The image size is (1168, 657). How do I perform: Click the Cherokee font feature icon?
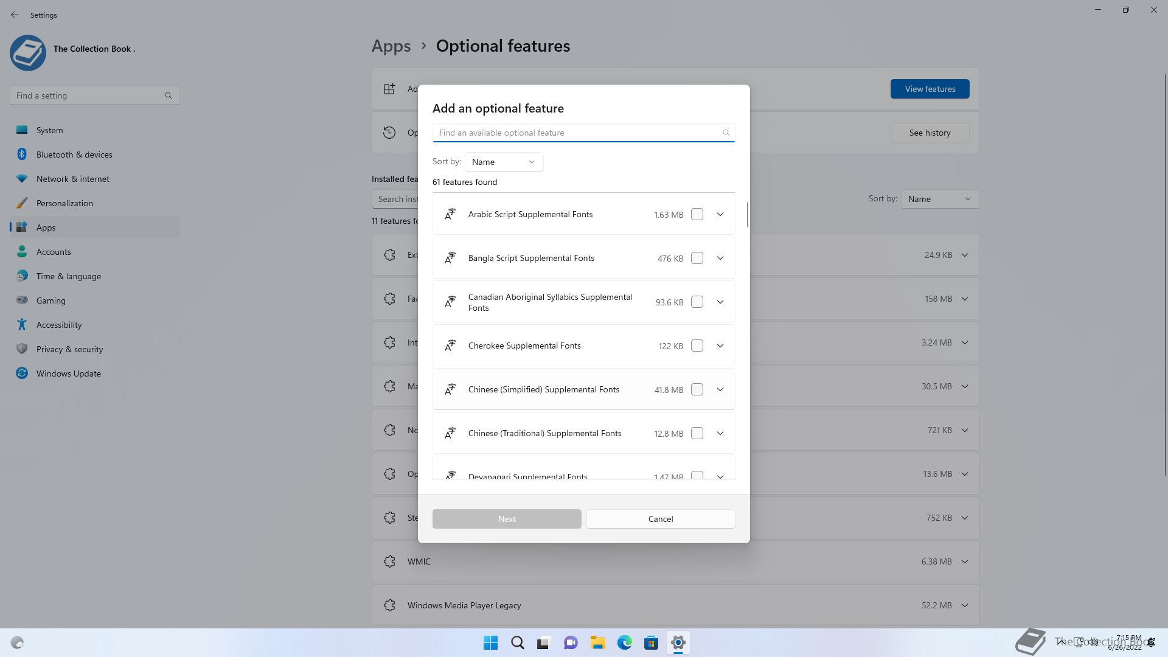coord(450,346)
